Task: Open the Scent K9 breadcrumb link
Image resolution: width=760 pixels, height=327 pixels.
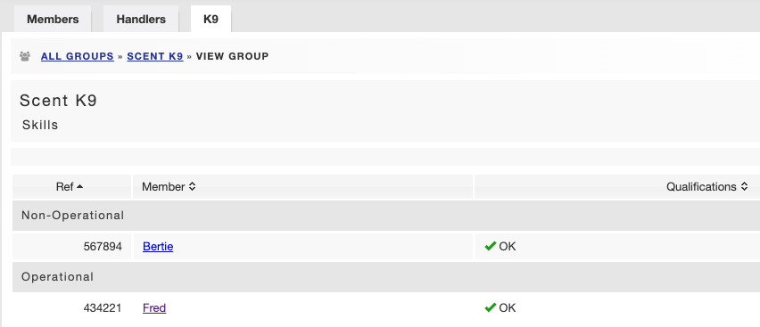Action: point(155,56)
